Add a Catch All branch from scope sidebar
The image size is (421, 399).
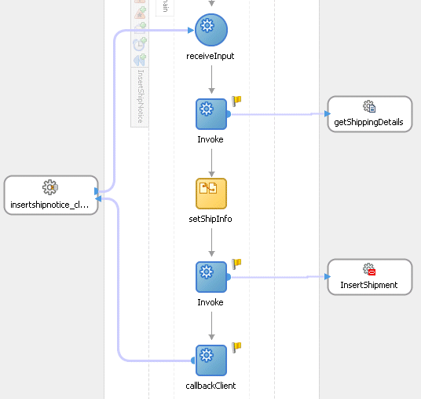(x=140, y=13)
